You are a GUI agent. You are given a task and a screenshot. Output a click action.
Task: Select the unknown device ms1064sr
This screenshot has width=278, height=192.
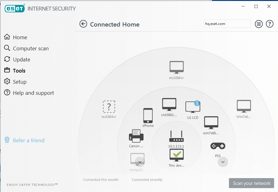click(109, 107)
